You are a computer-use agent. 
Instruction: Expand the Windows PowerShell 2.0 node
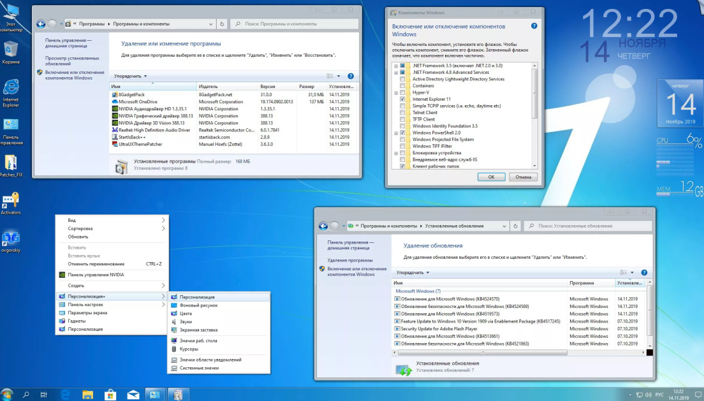pos(396,133)
